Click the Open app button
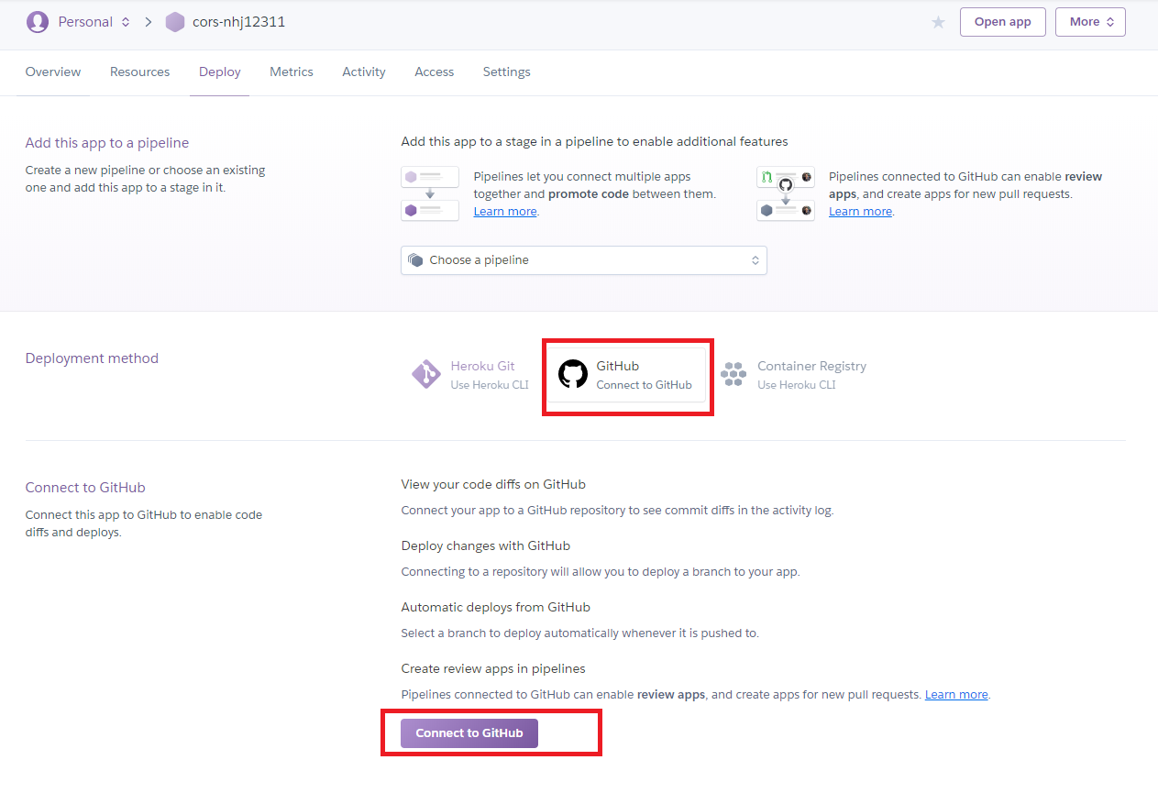The height and width of the screenshot is (793, 1158). 1003,22
